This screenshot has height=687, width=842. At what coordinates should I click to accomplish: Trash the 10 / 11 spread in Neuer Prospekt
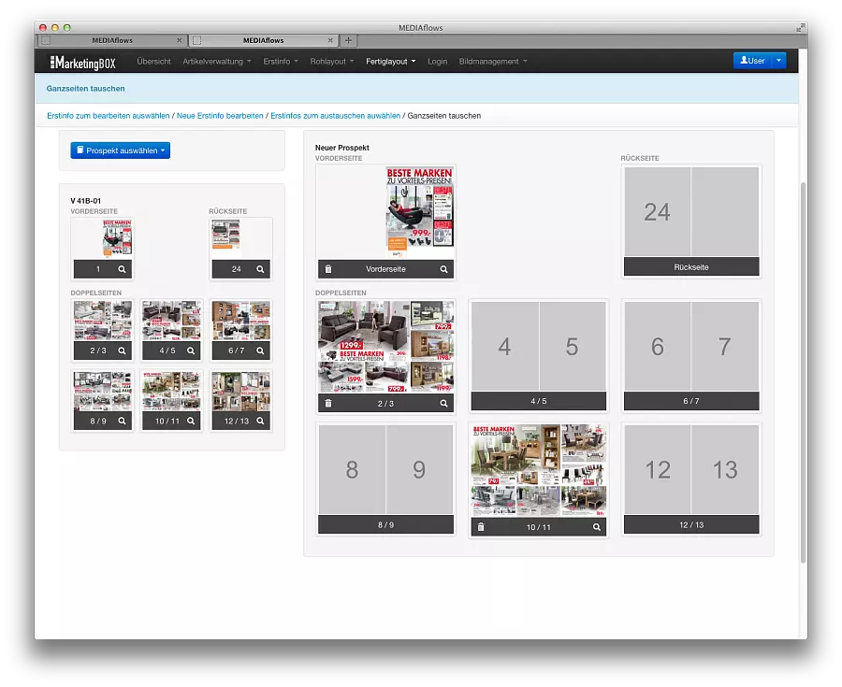[481, 527]
